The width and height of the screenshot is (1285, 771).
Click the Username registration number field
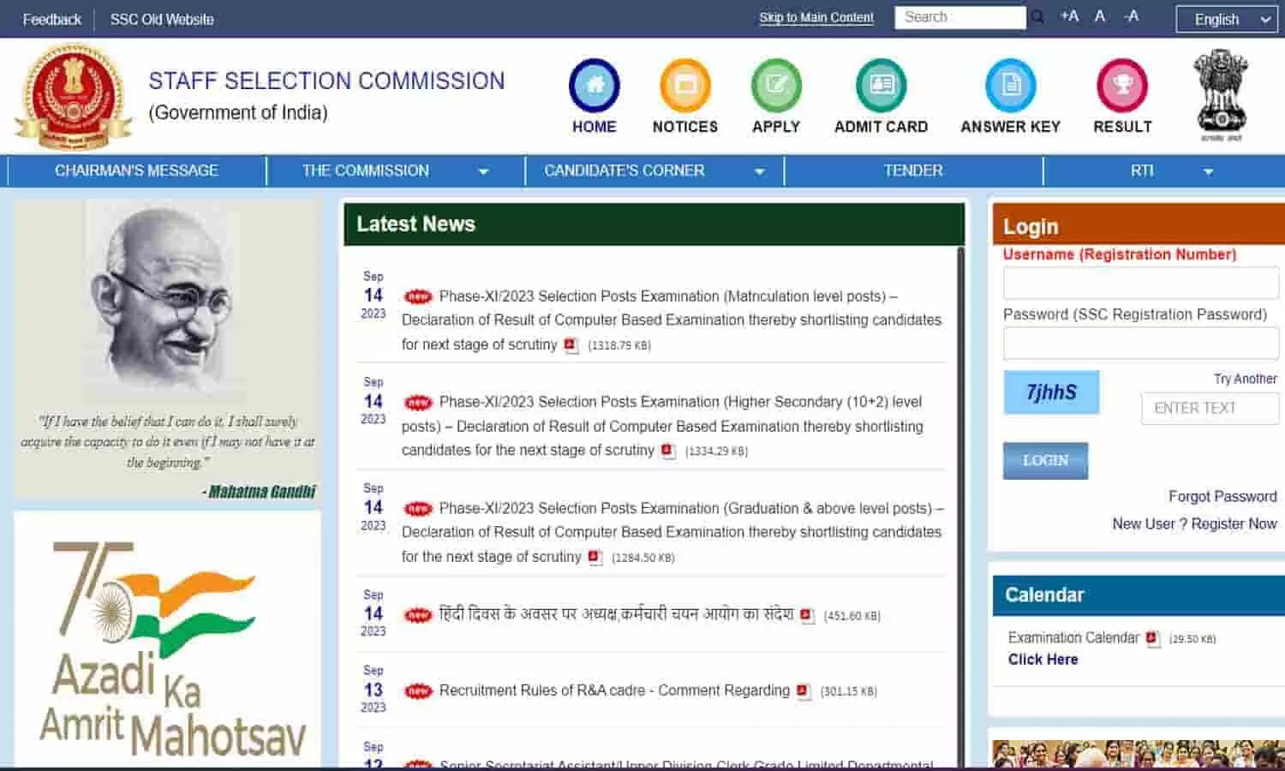pyautogui.click(x=1140, y=283)
